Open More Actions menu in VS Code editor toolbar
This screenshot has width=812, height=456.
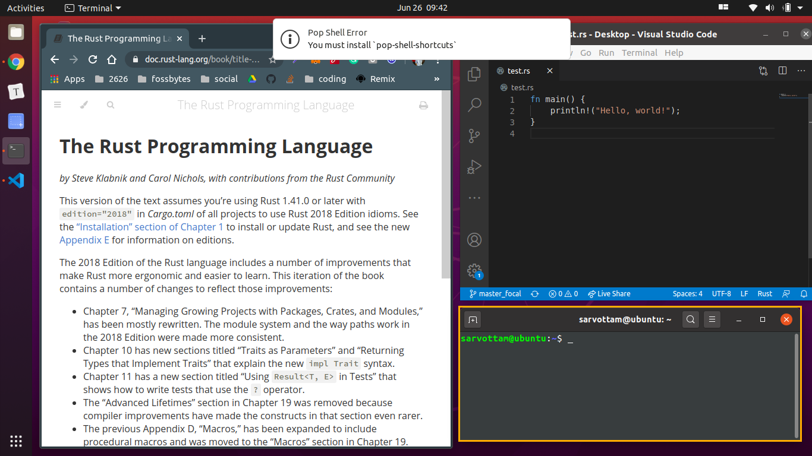[x=801, y=71]
